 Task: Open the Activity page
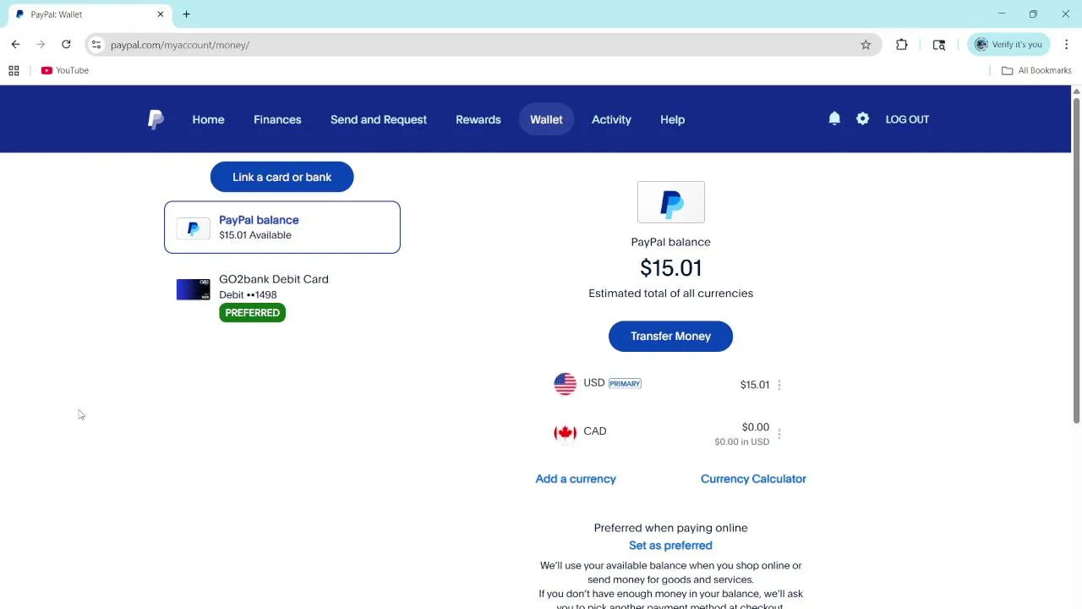point(611,119)
